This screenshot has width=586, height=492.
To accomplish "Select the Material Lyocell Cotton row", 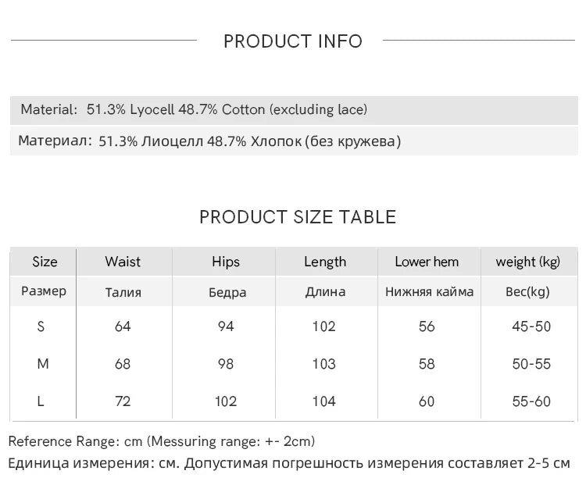I will [x=294, y=110].
